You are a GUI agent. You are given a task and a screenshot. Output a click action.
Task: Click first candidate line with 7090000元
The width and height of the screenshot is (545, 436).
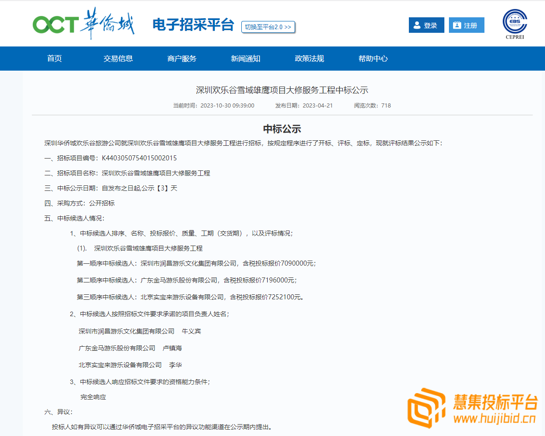point(196,263)
